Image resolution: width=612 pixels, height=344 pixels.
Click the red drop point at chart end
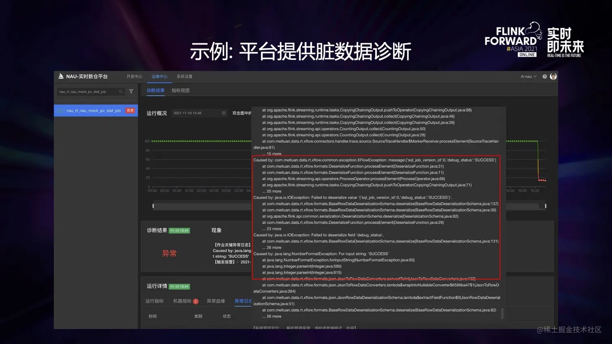[542, 180]
